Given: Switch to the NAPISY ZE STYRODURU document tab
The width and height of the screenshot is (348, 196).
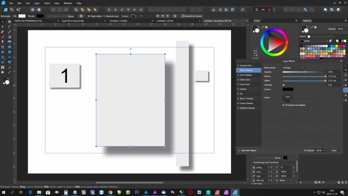Looking at the screenshot, I should (x=29, y=21).
